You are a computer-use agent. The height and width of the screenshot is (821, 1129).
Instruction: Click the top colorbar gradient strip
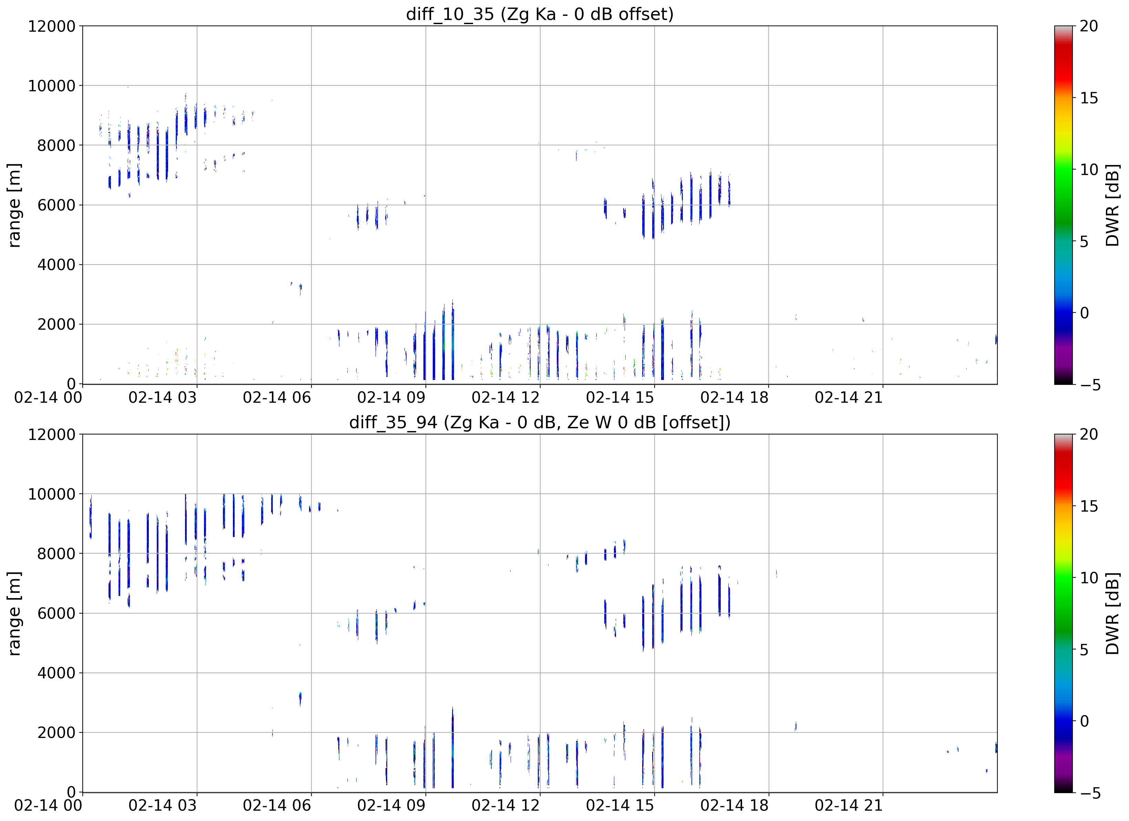tap(1064, 205)
